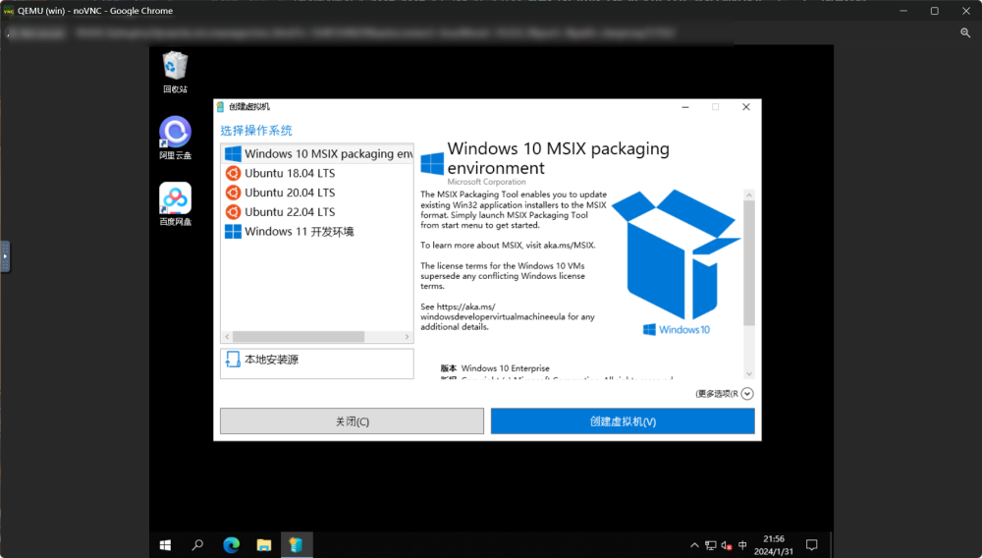
Task: Click 创建虚拟机 title bar app icon
Action: coord(220,106)
